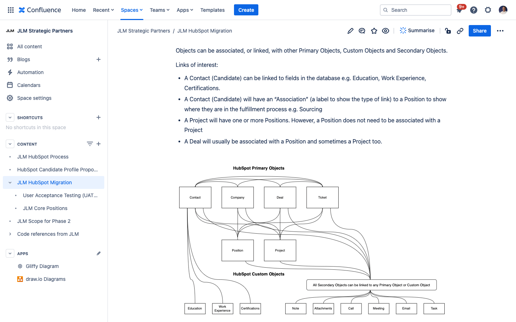This screenshot has width=516, height=322.
Task: Summarise the page with AI
Action: pos(417,31)
